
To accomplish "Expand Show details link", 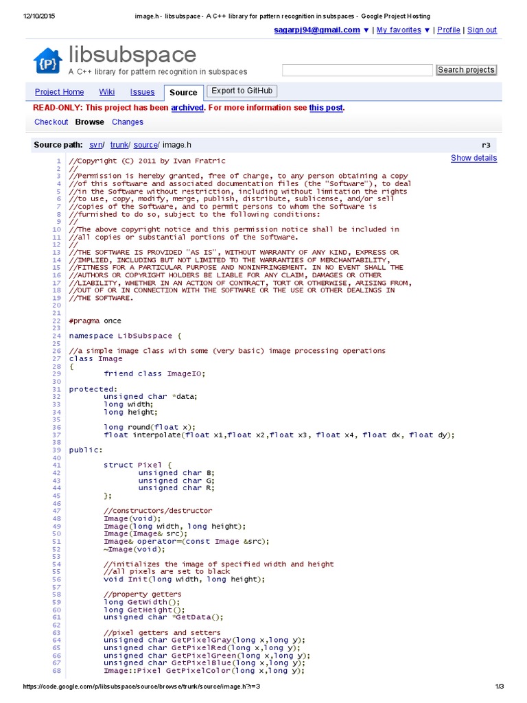I will 473,158.
